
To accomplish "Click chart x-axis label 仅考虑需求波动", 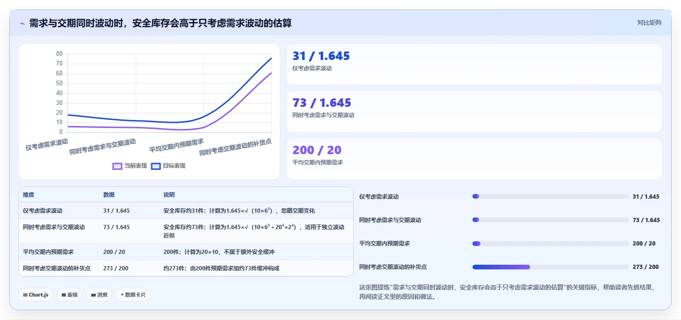I will (46, 144).
